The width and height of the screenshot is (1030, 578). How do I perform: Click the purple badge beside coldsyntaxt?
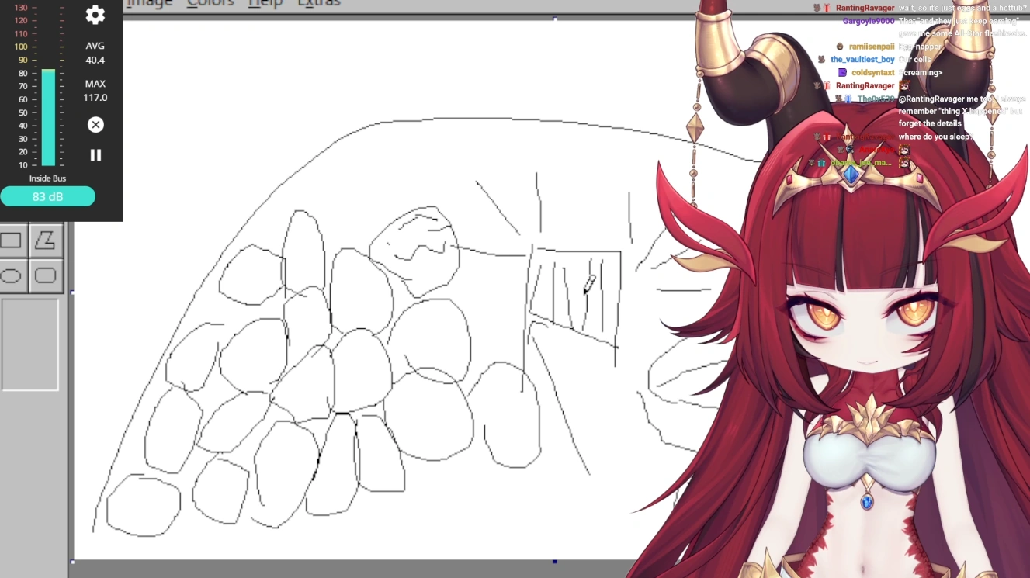click(x=843, y=73)
